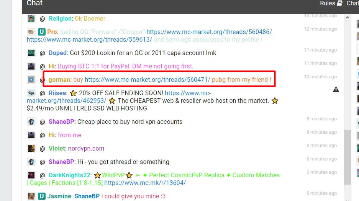Image resolution: width=359 pixels, height=201 pixels.
Task: Open the threads/559613 link
Action: pos(89,39)
